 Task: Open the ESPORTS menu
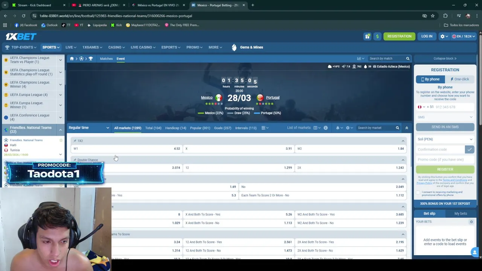coord(171,47)
